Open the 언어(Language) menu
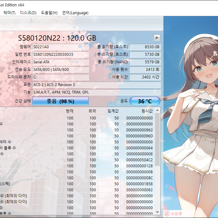This screenshot has width=218, height=218. tap(75, 13)
